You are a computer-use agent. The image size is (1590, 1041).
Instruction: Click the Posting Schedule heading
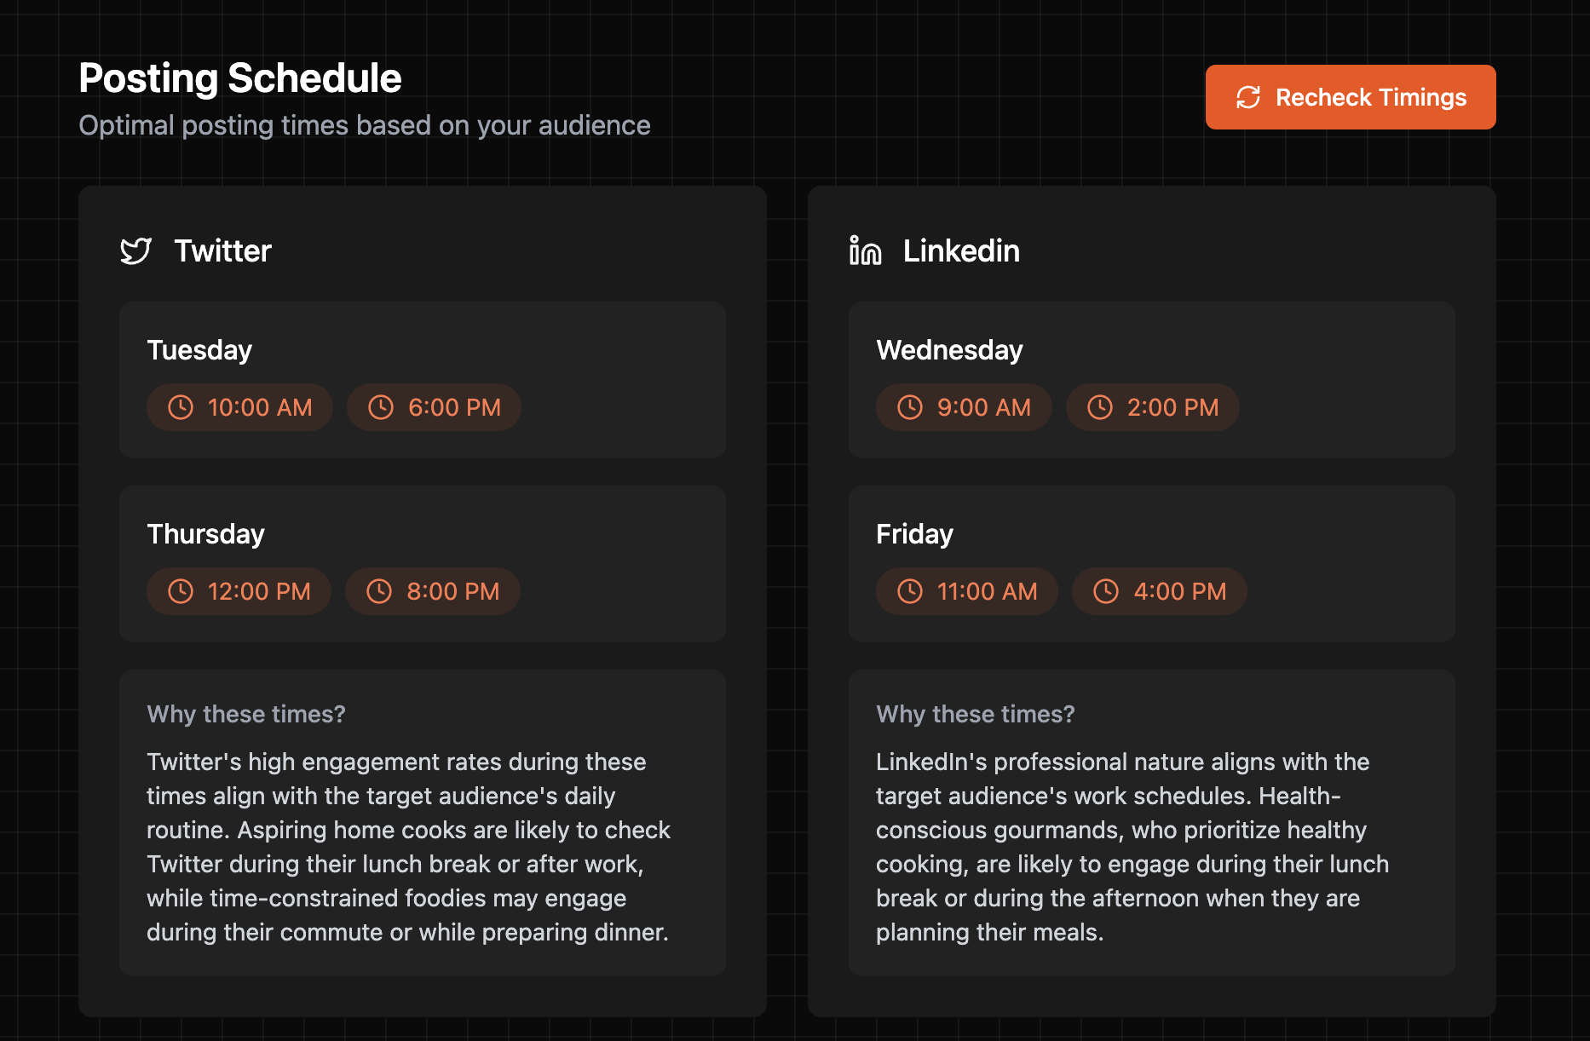(240, 78)
